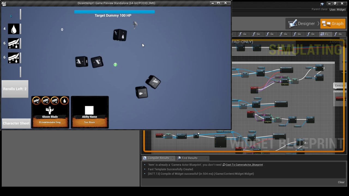
Task: Pick the right die of the side-by-side pair
Action: click(97, 62)
